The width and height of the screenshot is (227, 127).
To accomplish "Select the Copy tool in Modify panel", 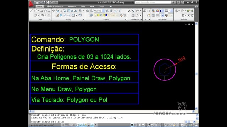I will [57, 11].
